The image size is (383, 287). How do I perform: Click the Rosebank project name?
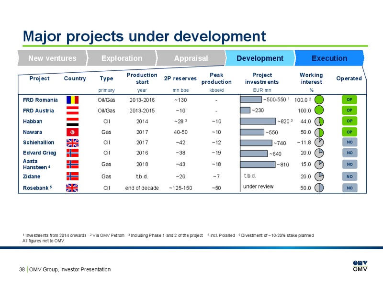[x=37, y=188]
